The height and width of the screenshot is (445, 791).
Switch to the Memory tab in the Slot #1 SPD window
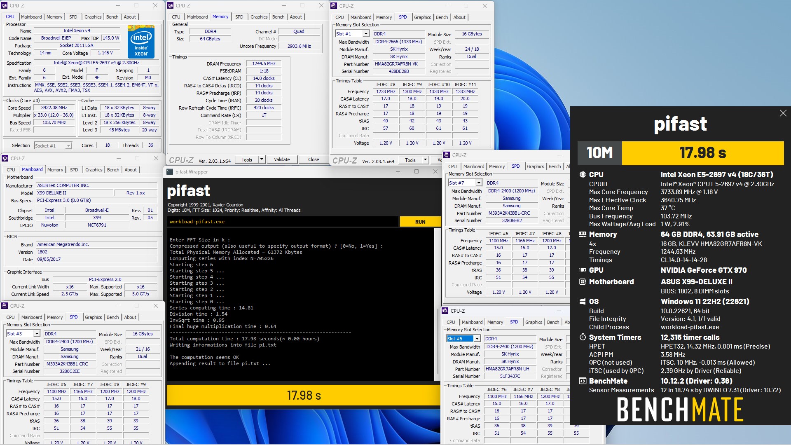(x=384, y=17)
